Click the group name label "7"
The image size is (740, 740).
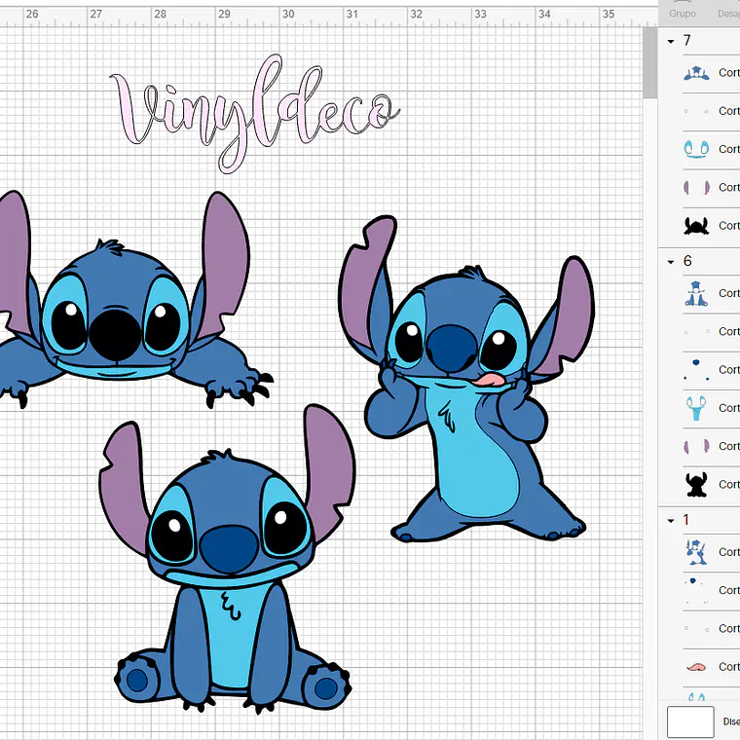pos(686,41)
